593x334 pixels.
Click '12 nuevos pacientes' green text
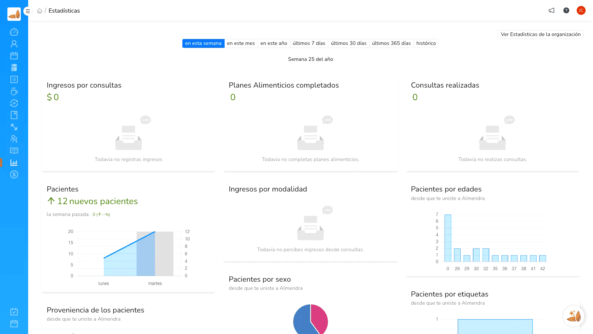pyautogui.click(x=97, y=201)
